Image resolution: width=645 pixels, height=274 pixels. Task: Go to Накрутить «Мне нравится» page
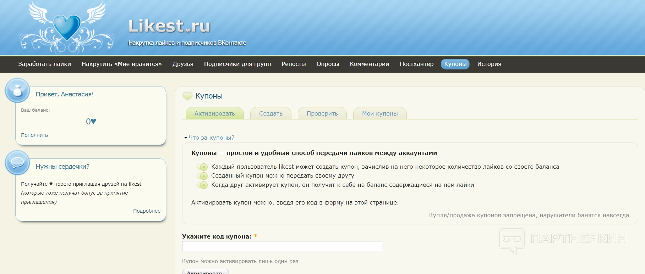[x=122, y=64]
